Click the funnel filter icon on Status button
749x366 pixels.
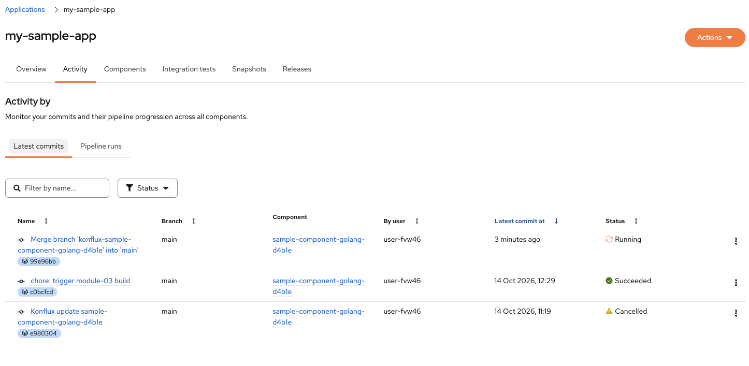coord(129,188)
